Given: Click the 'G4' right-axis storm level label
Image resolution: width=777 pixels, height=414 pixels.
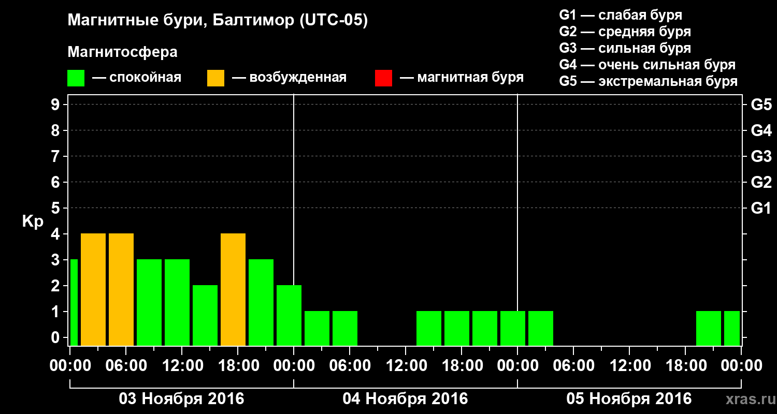Looking at the screenshot, I should click(x=761, y=130).
